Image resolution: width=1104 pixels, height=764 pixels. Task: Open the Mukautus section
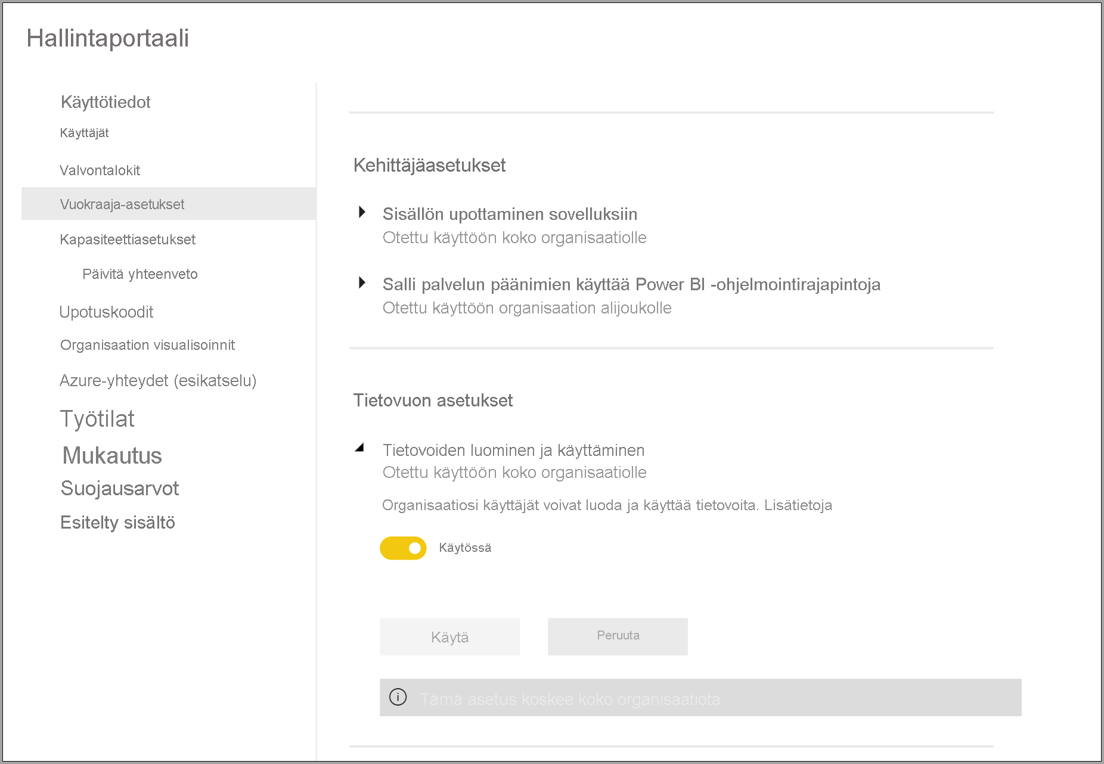point(111,455)
